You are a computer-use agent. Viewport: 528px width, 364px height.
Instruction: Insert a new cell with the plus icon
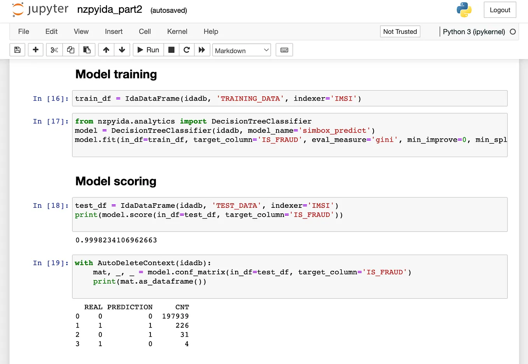[x=35, y=50]
